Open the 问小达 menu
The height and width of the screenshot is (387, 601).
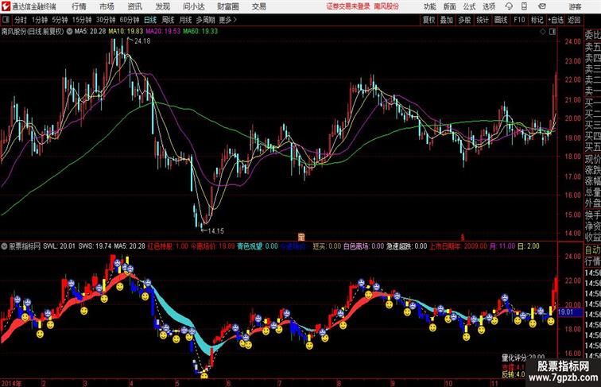tap(194, 6)
